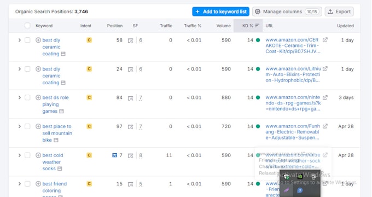Screen dimensions: 372x197
Task: Sort by the Volume column header
Action: [224, 26]
